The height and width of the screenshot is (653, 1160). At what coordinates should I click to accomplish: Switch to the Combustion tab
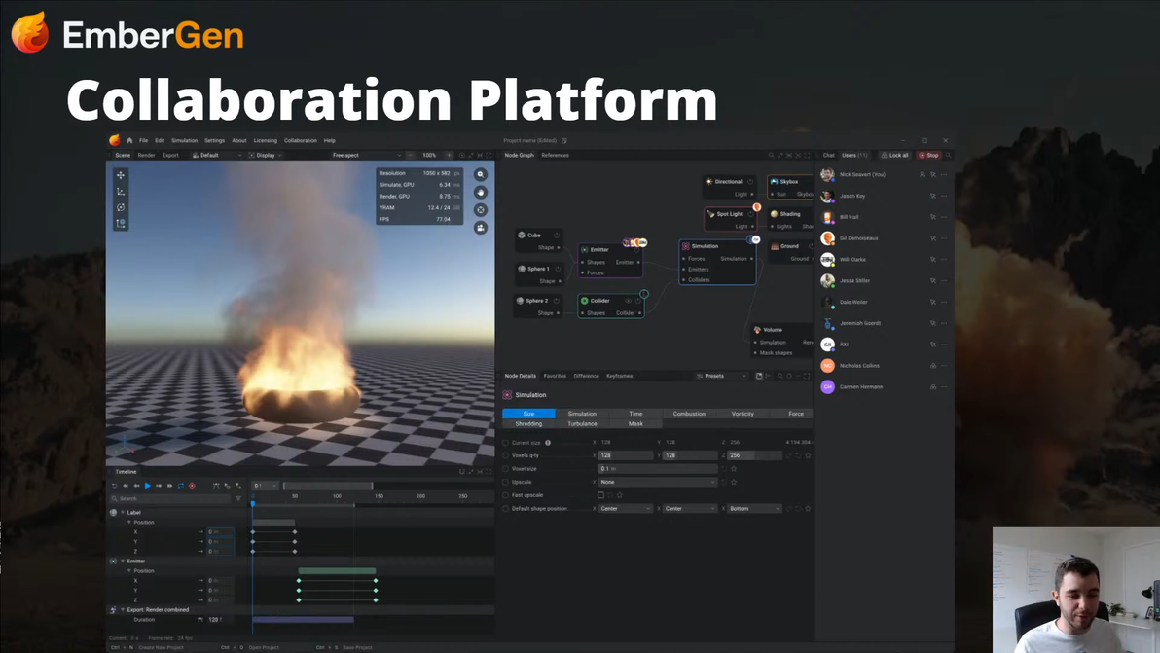[689, 414]
